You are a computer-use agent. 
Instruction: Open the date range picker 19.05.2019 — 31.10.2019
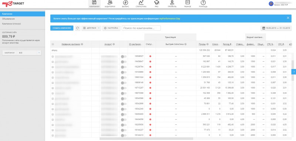276,28
